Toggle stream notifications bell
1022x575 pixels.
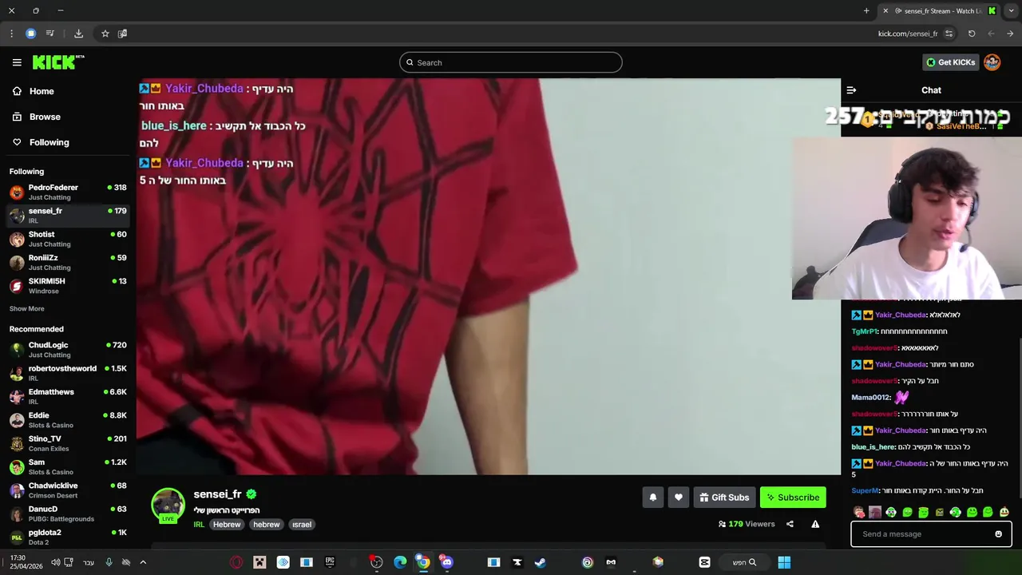[x=652, y=498]
